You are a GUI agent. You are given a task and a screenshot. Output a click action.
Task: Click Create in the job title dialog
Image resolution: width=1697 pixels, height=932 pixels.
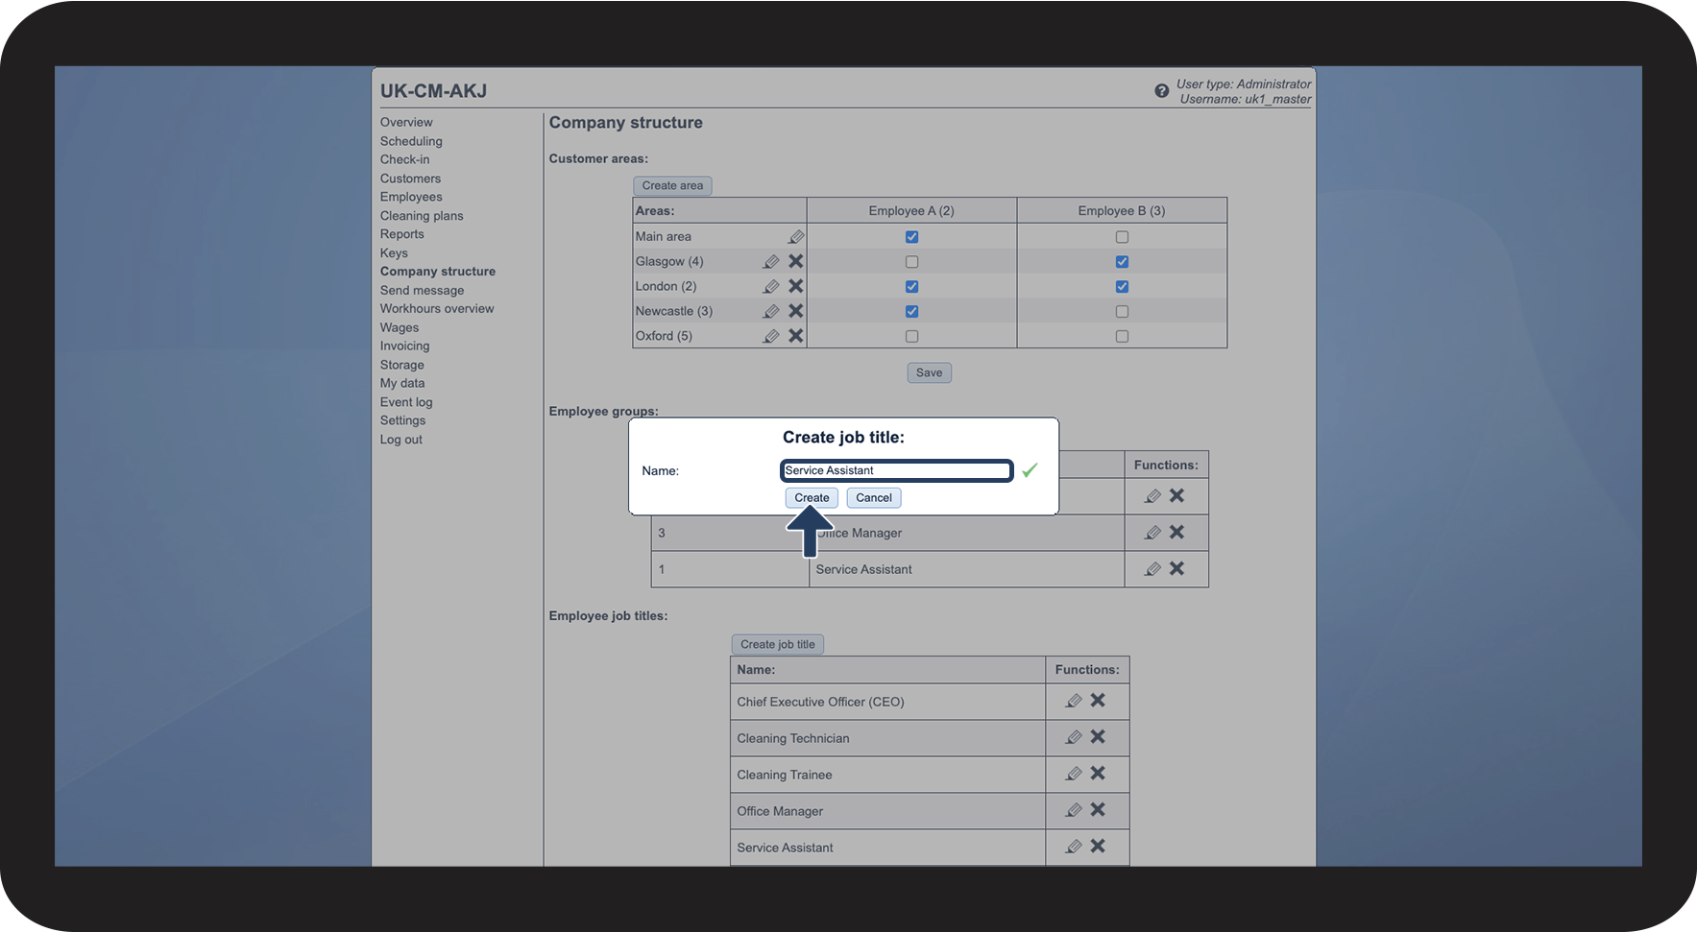[x=812, y=498]
